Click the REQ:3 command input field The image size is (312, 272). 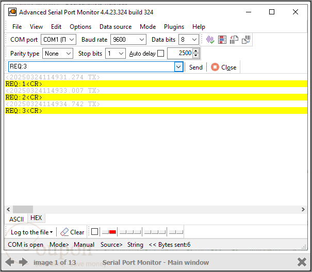click(91, 66)
